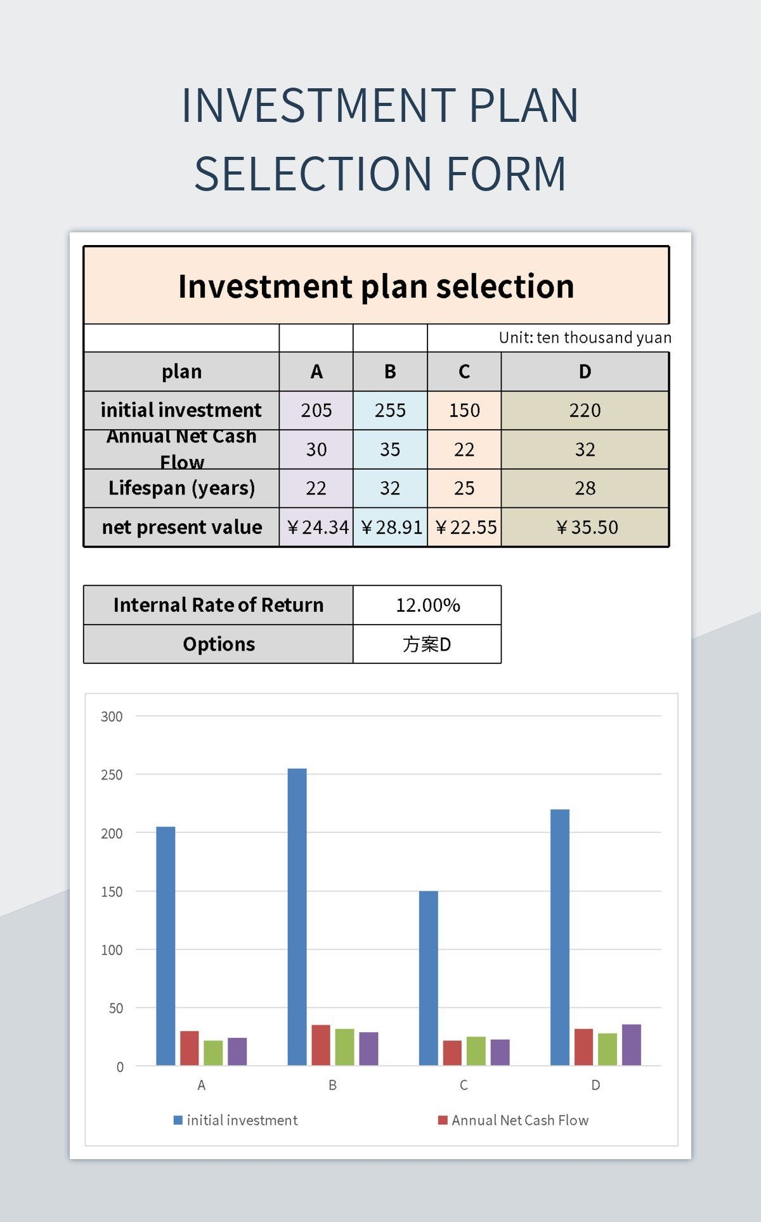Screen dimensions: 761x1222
Task: Select plan B's blue initial investment bar
Action: click(297, 917)
